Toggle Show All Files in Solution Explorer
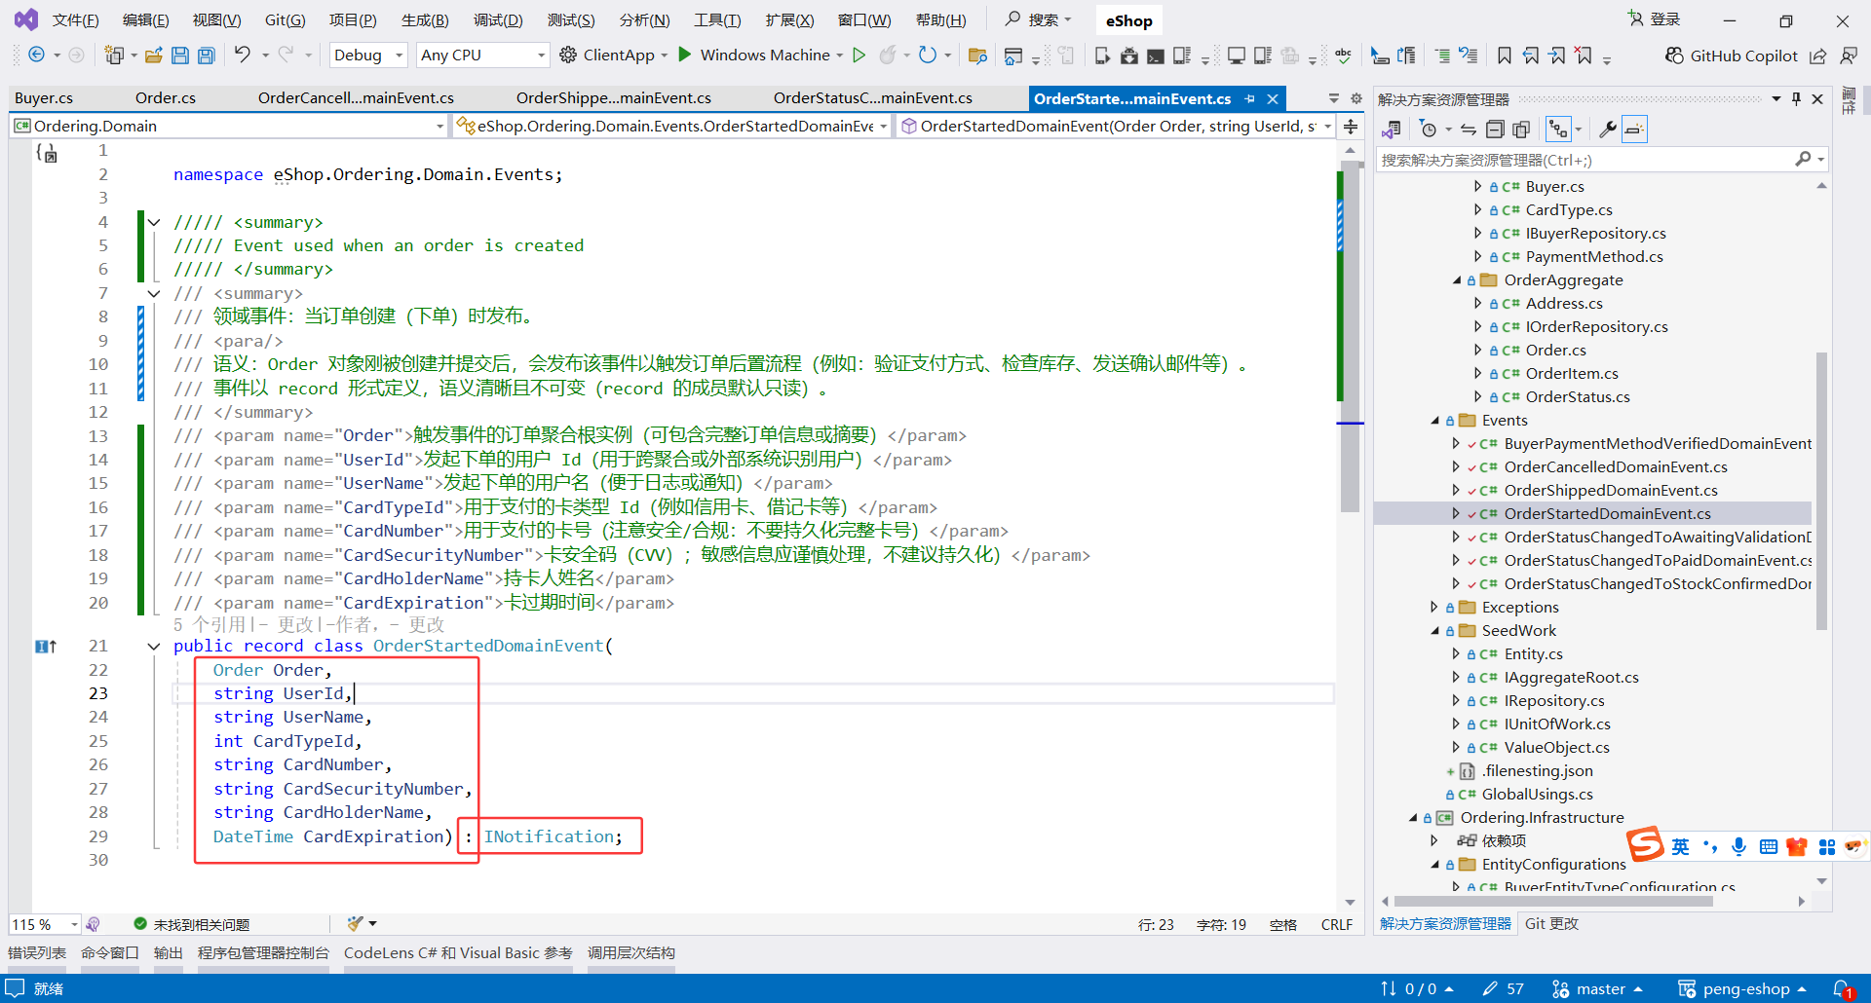 [1521, 129]
